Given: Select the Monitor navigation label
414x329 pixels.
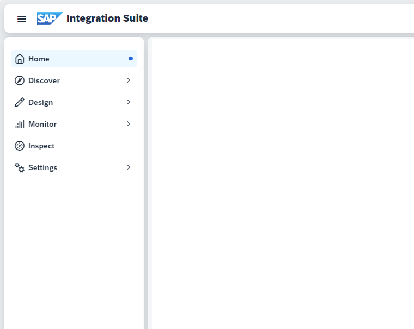Looking at the screenshot, I should pyautogui.click(x=42, y=124).
